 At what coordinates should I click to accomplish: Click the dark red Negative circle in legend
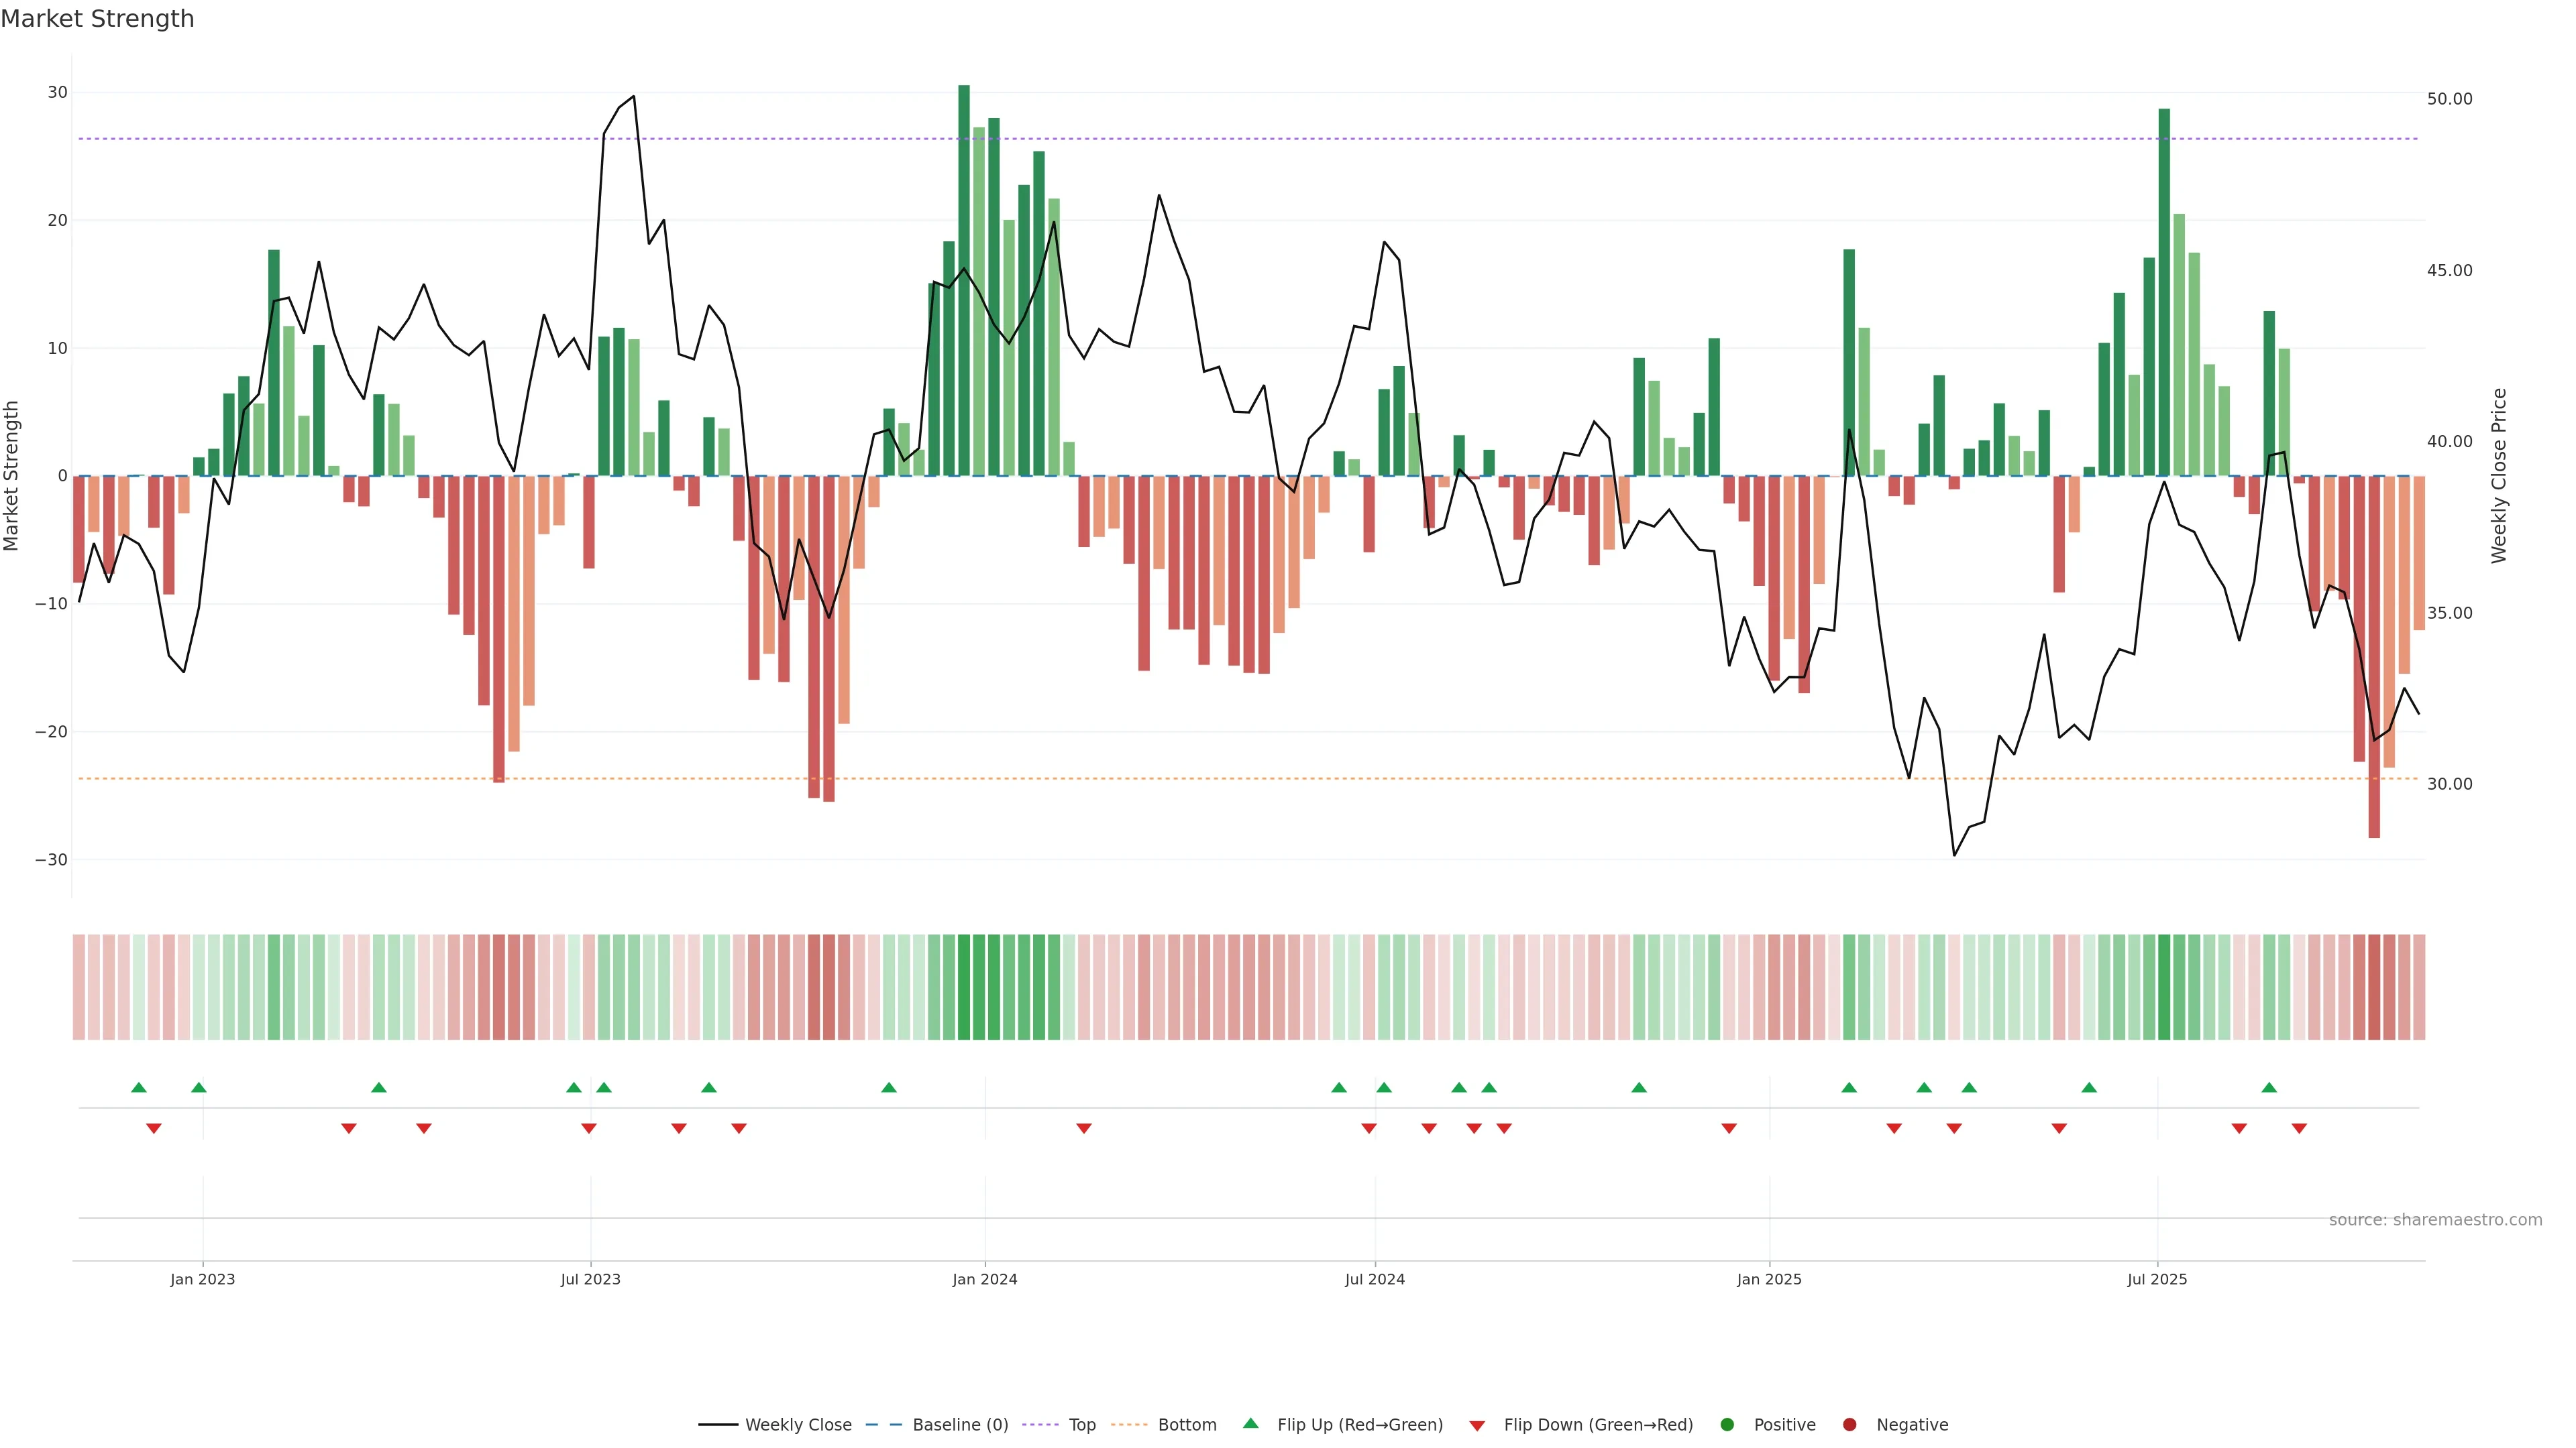click(x=1849, y=1424)
